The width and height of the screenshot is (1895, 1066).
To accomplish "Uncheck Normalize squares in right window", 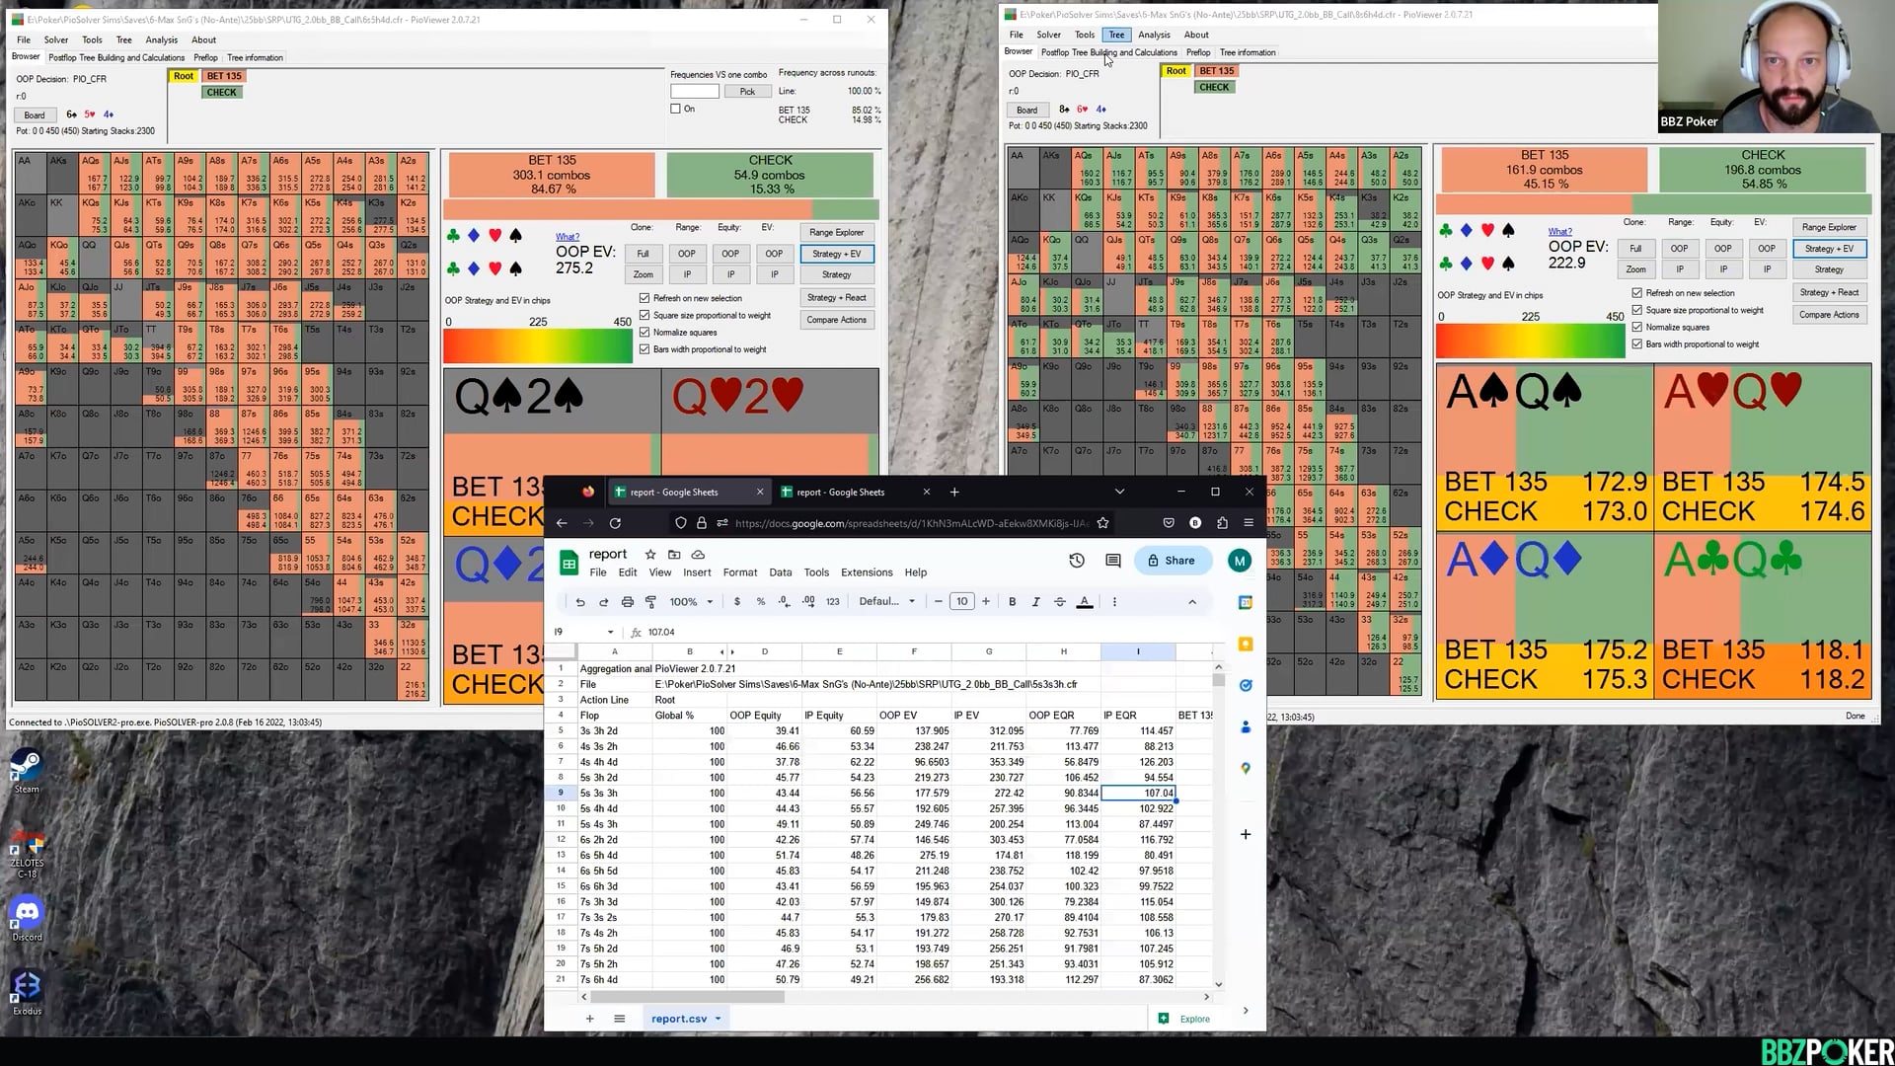I will pos(1637,327).
